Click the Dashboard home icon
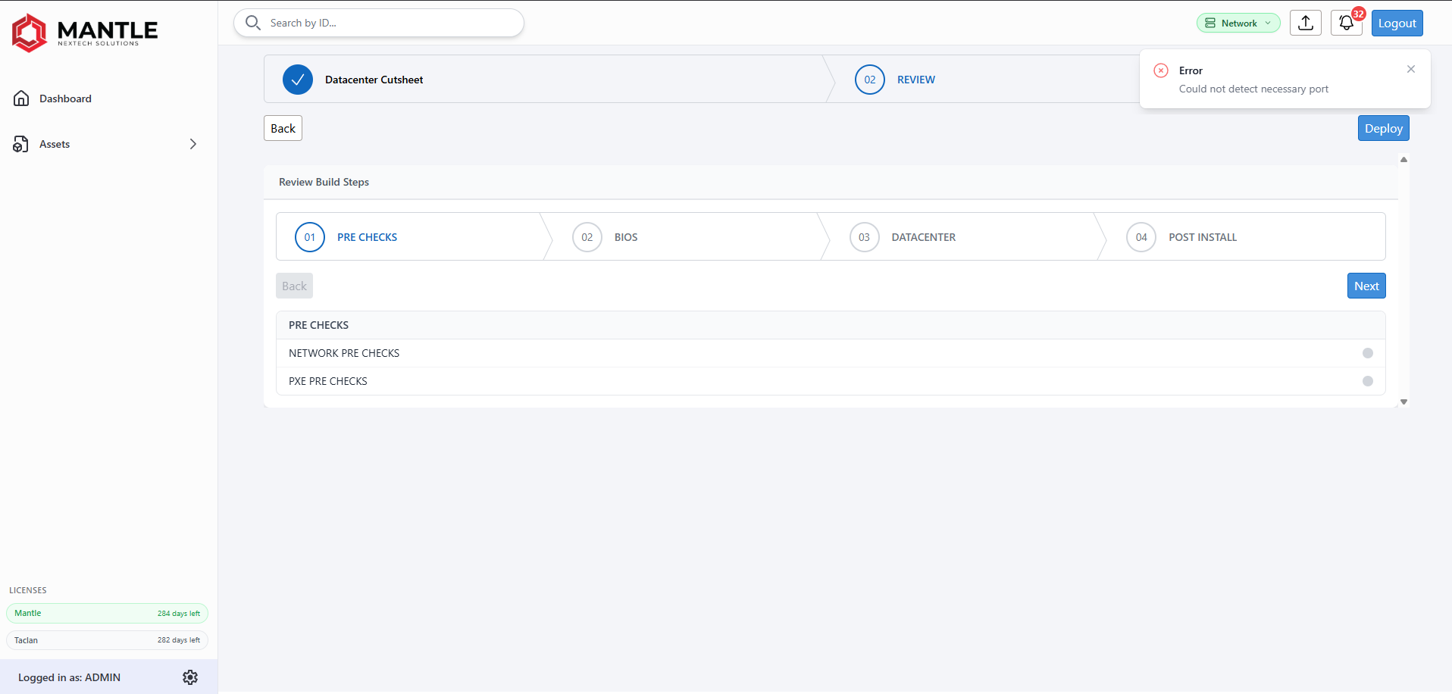 click(x=21, y=98)
